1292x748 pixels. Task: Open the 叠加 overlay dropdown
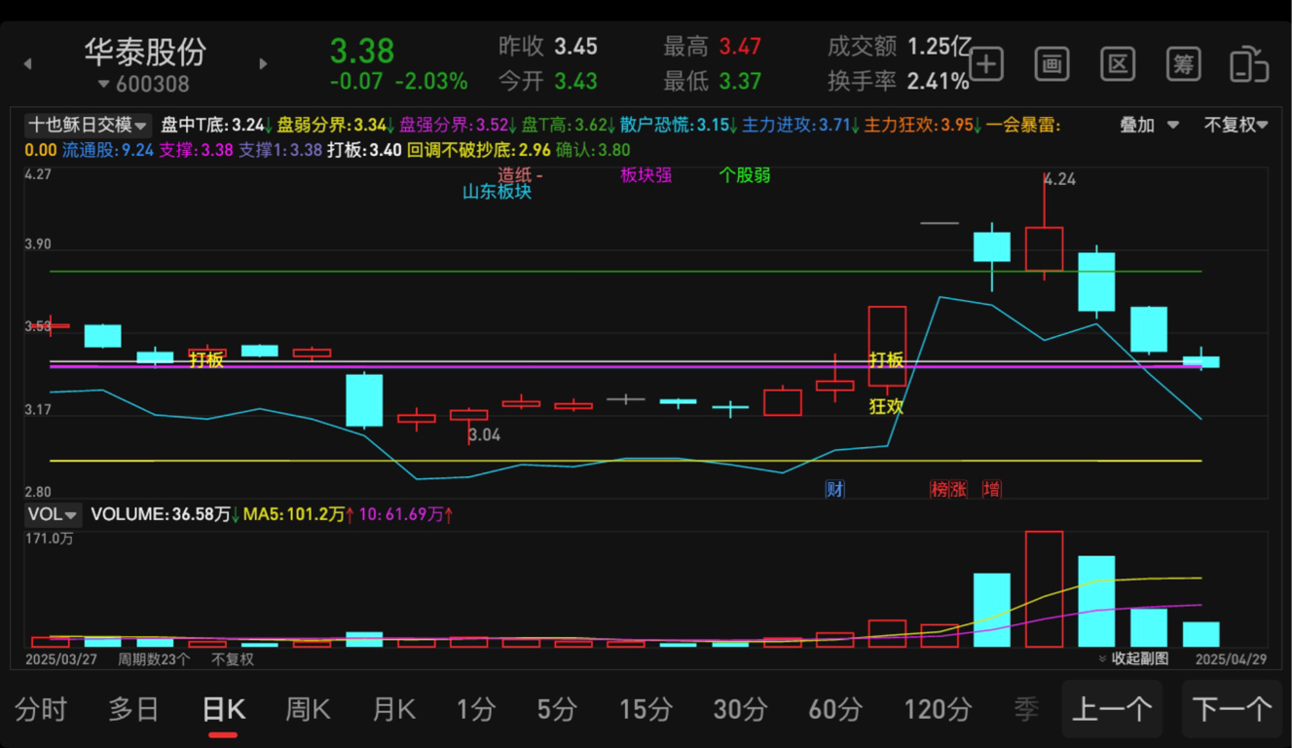click(1149, 125)
